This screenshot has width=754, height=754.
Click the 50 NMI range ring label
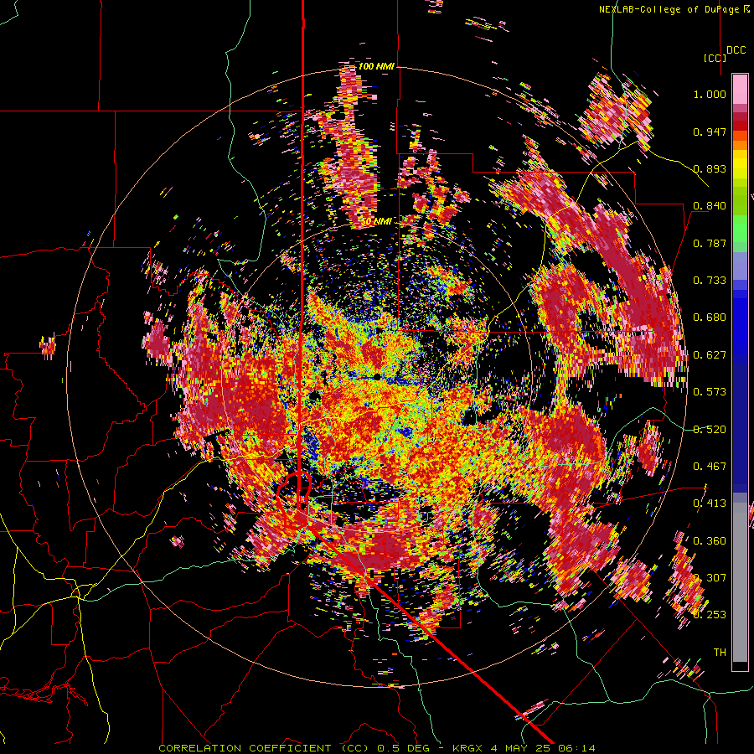376,222
